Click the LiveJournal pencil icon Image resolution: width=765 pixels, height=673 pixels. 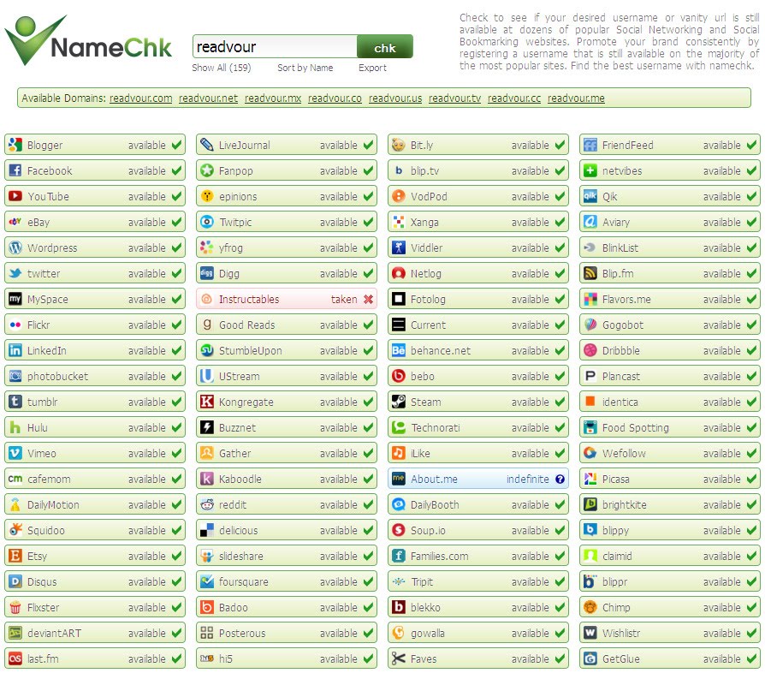pyautogui.click(x=207, y=145)
